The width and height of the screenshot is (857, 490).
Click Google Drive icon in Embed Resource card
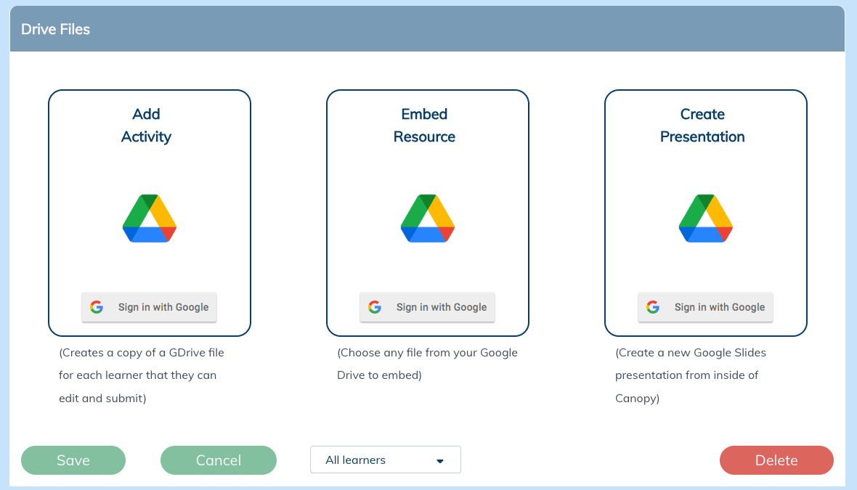click(427, 218)
